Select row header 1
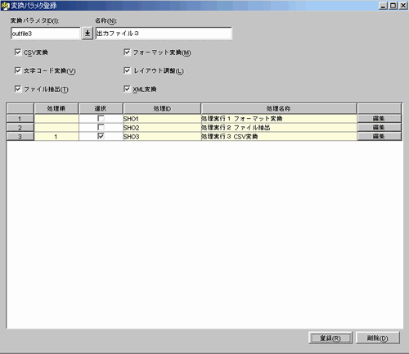409x354 pixels. (20, 119)
